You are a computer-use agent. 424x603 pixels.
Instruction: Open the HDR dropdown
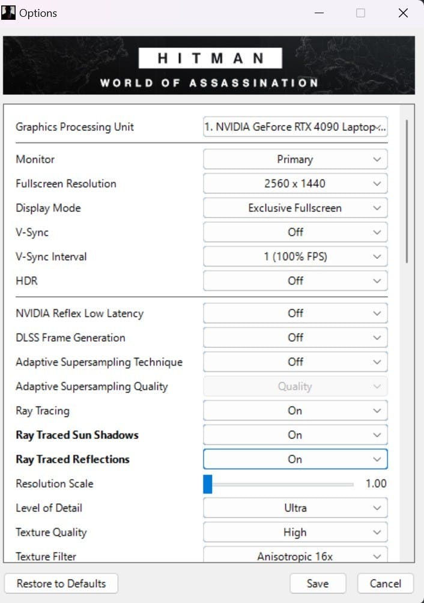(x=295, y=280)
